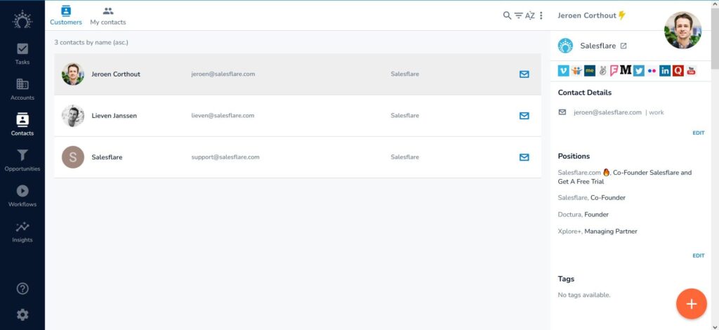Viewport: 719px width, 330px height.
Task: Open the about.me profile icon
Action: [x=590, y=71]
